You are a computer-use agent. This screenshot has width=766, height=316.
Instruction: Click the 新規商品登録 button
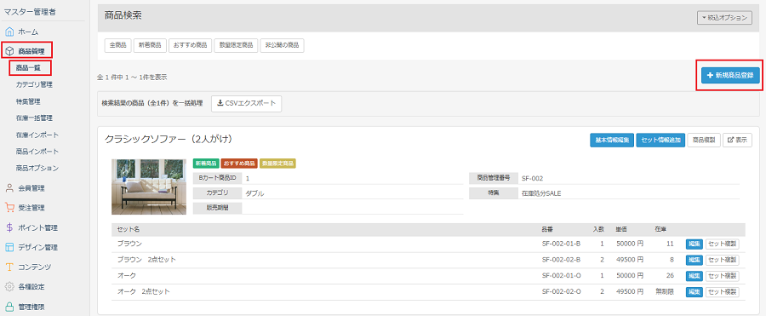(x=730, y=76)
